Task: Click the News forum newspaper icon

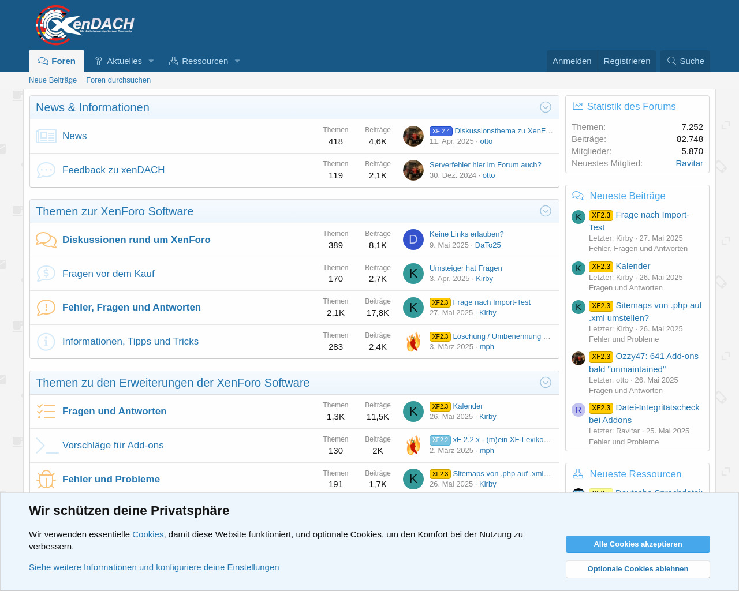Action: pos(46,136)
